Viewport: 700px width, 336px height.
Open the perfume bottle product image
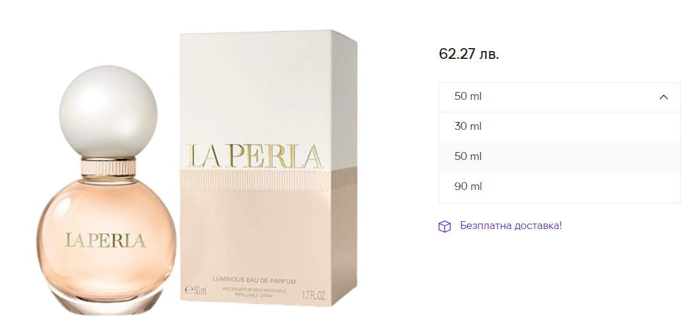[106, 191]
